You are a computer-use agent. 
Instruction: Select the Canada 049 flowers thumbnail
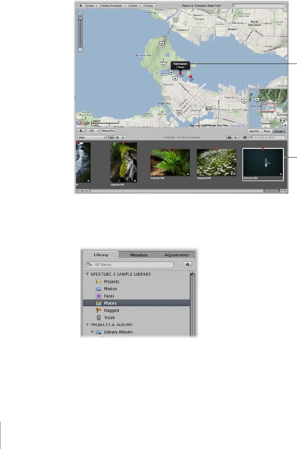click(x=216, y=162)
